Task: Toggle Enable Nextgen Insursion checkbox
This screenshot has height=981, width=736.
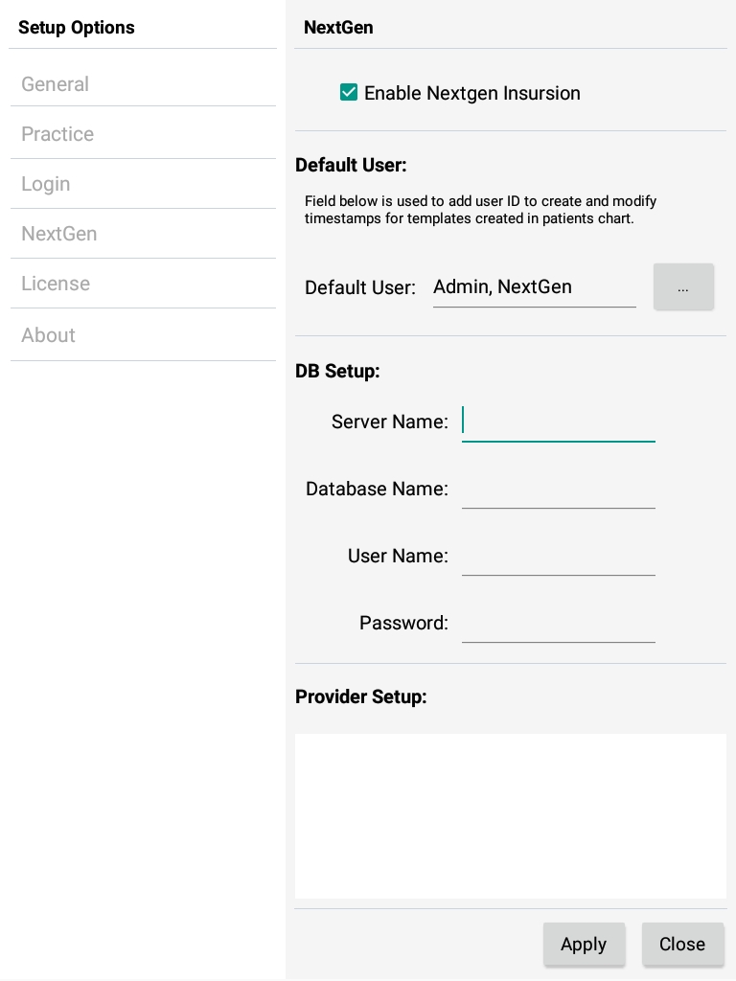Action: [x=349, y=93]
